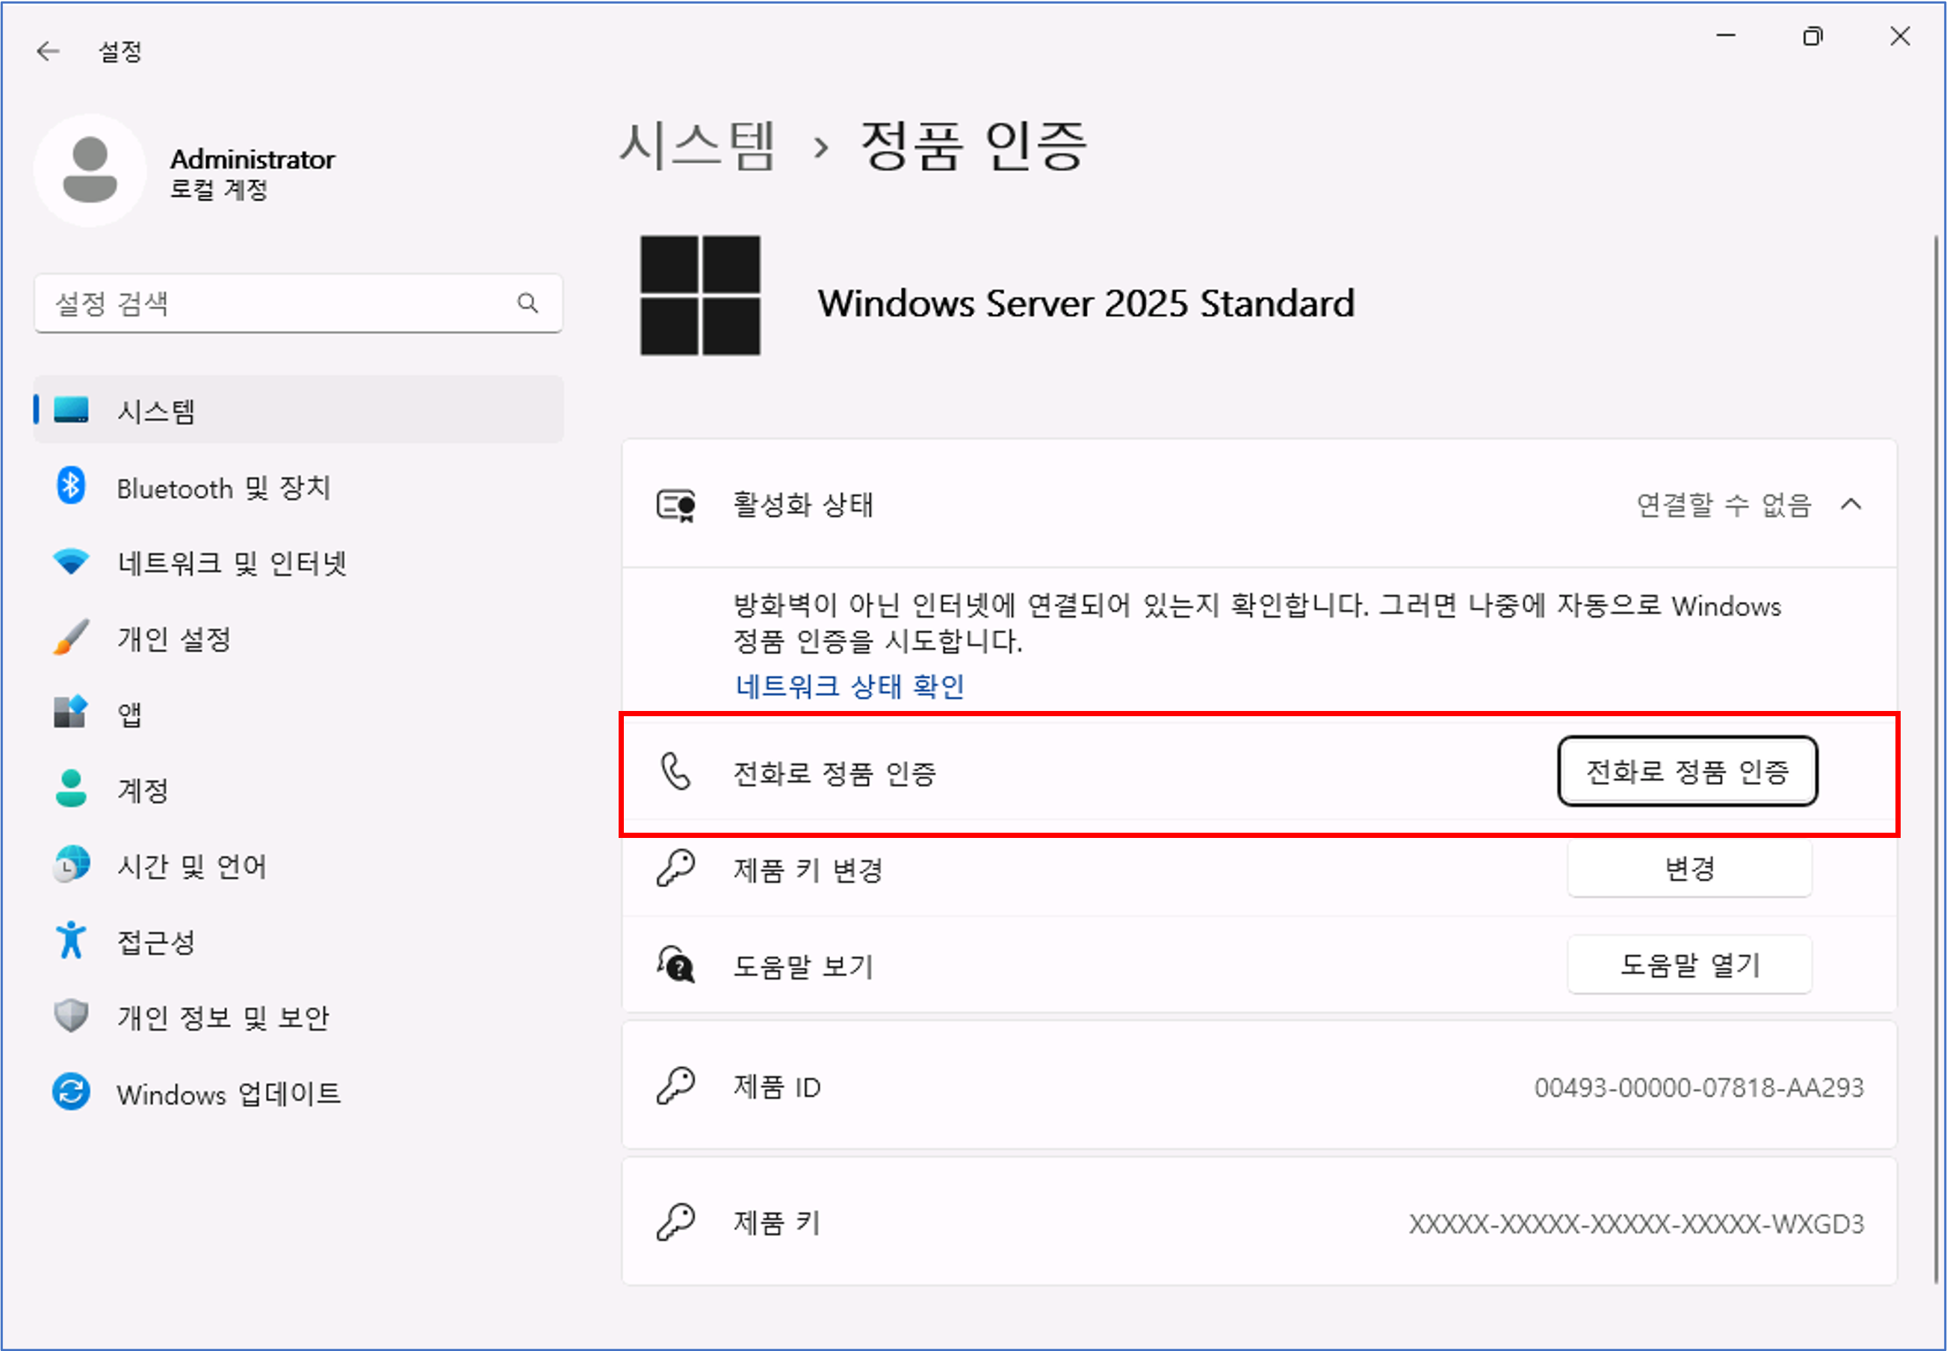Click the 도움말 열기 button
The image size is (1947, 1351).
pyautogui.click(x=1688, y=964)
